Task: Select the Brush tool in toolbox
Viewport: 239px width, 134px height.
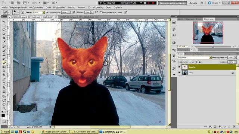Action: tap(4, 51)
